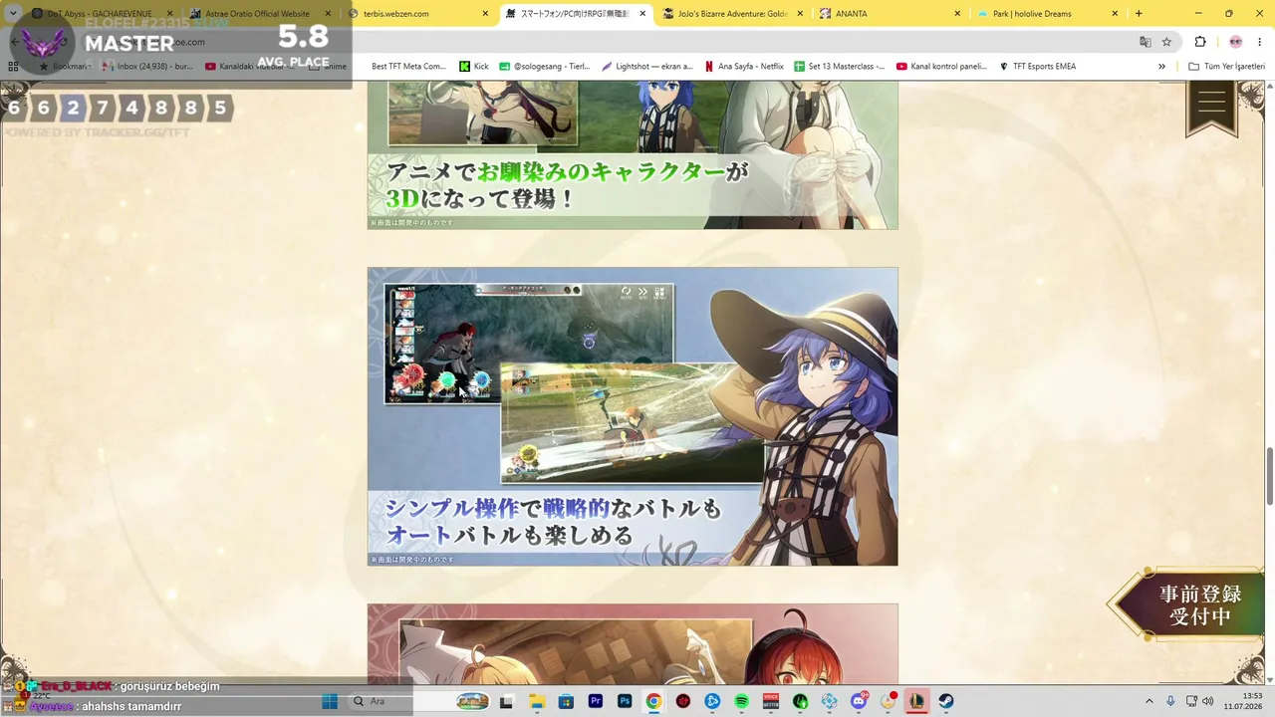Image resolution: width=1275 pixels, height=717 pixels.
Task: Open the volume control in system tray
Action: [x=1207, y=701]
